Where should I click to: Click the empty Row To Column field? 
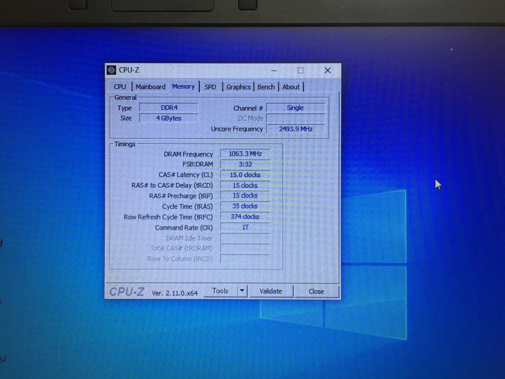pyautogui.click(x=245, y=259)
